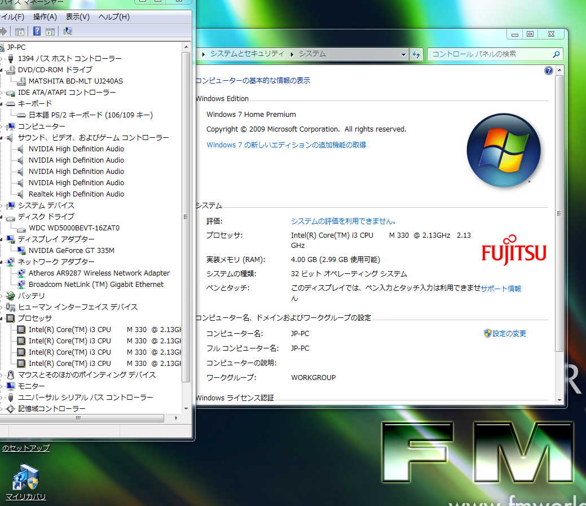Click the Device Manager horizontal scrollbar right arrow
This screenshot has height=506, width=586.
pyautogui.click(x=176, y=418)
